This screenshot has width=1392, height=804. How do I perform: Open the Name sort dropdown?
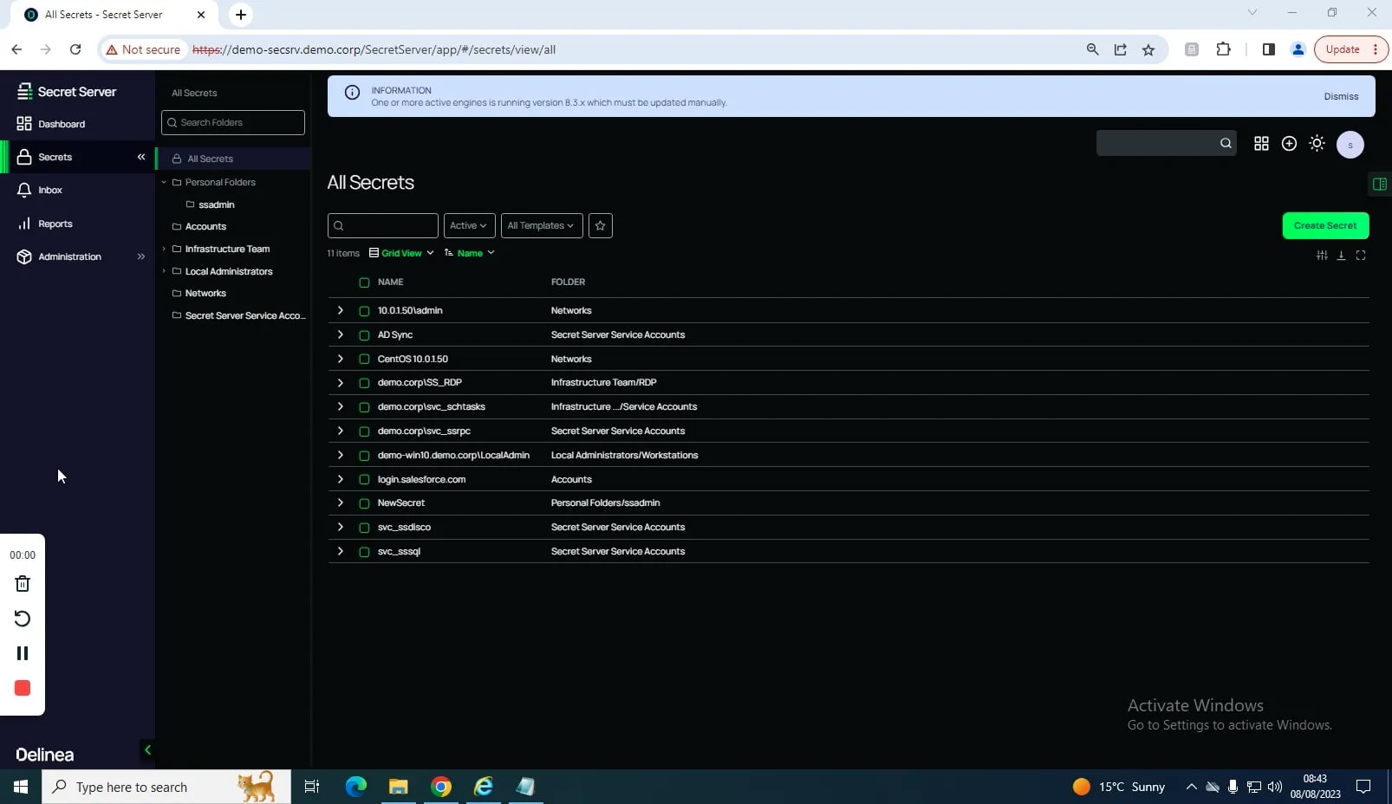[x=469, y=253]
